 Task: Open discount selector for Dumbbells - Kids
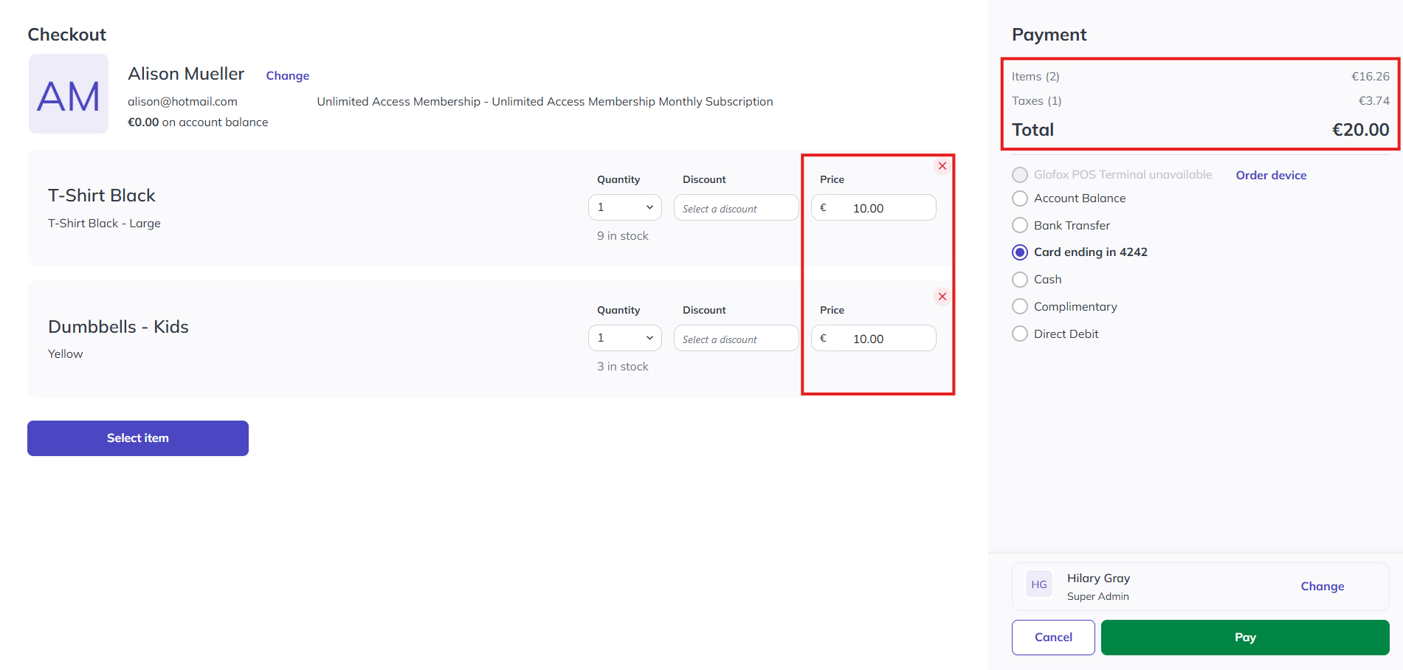[736, 338]
